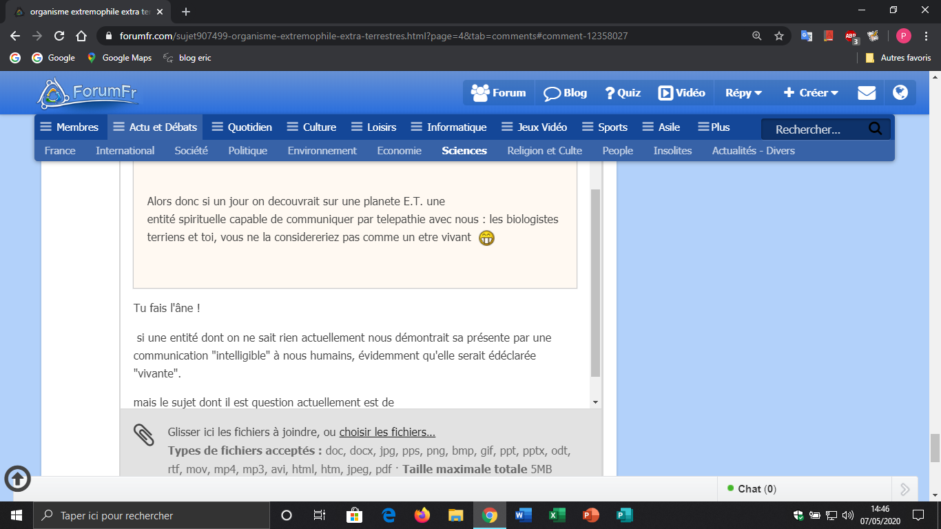Click 'choisir les fichiers...' link

point(387,433)
